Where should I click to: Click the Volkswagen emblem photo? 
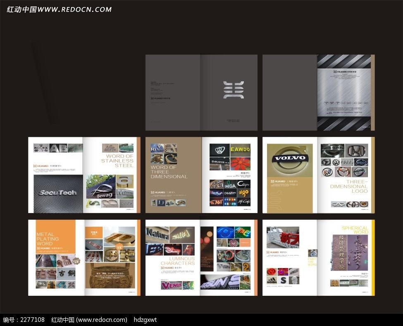pos(336,162)
